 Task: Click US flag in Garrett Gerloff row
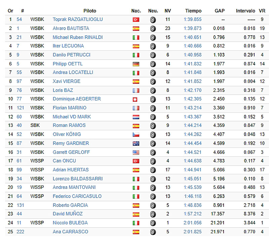click(x=136, y=152)
